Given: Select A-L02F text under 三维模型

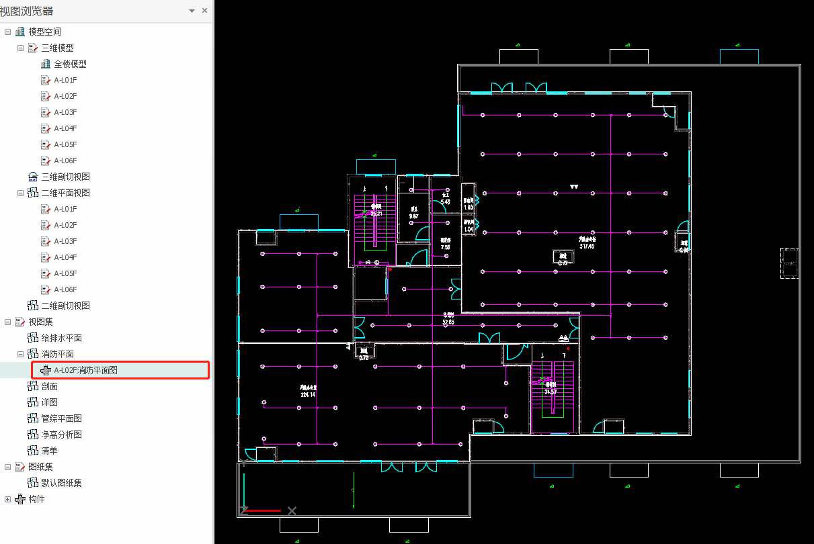Looking at the screenshot, I should 66,96.
